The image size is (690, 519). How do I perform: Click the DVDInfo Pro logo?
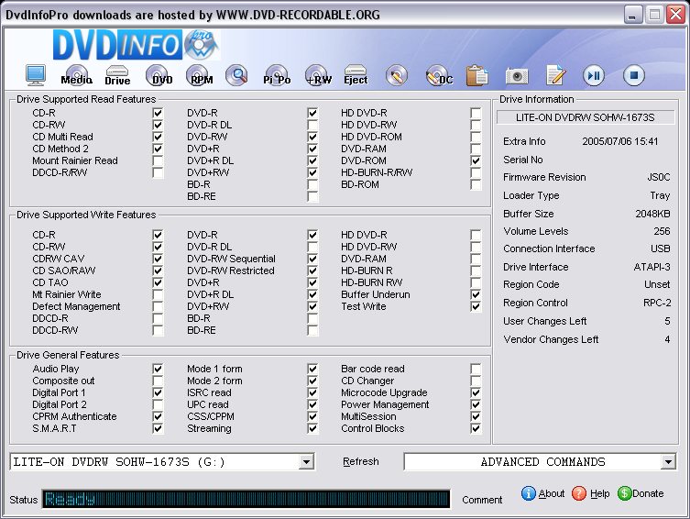pos(136,44)
